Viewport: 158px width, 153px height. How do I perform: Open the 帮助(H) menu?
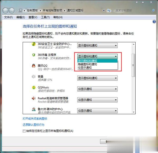tap(58, 17)
